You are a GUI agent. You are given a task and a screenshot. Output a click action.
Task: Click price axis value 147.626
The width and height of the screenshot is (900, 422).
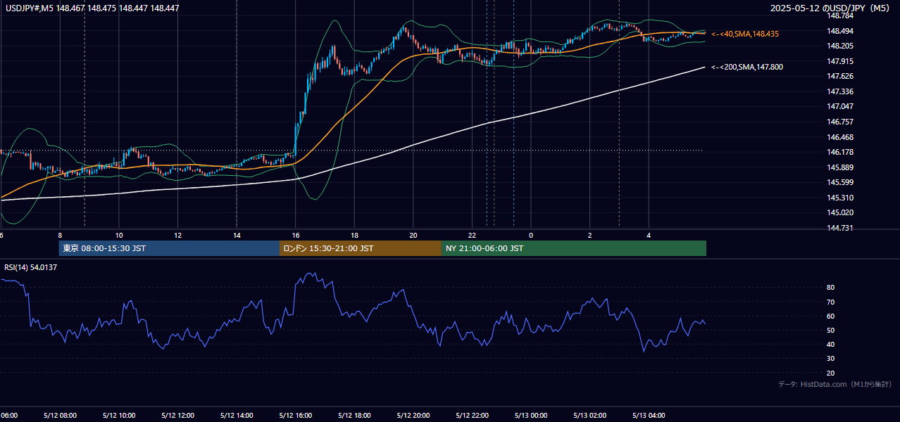pyautogui.click(x=840, y=76)
